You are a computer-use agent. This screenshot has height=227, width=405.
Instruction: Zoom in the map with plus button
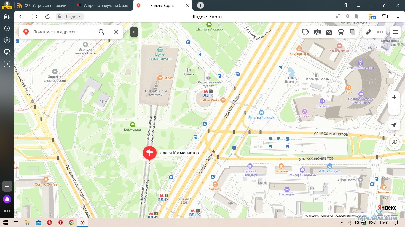click(x=394, y=97)
